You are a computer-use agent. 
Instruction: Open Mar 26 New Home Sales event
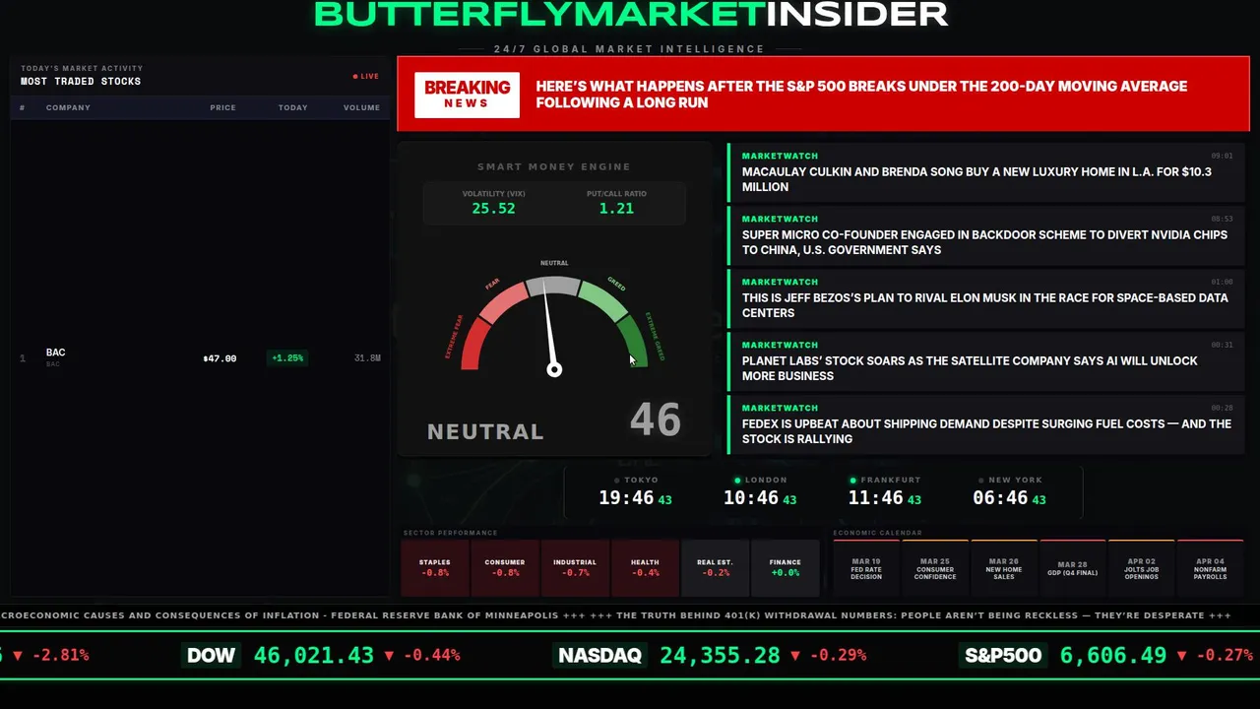coord(1004,568)
